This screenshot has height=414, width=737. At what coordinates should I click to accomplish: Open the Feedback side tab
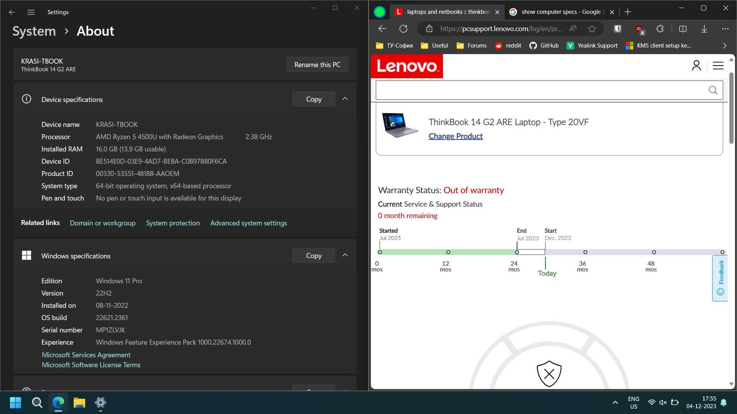[x=720, y=278]
